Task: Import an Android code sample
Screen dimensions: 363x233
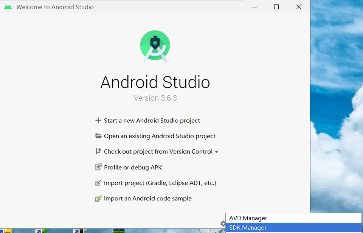Action: [148, 199]
